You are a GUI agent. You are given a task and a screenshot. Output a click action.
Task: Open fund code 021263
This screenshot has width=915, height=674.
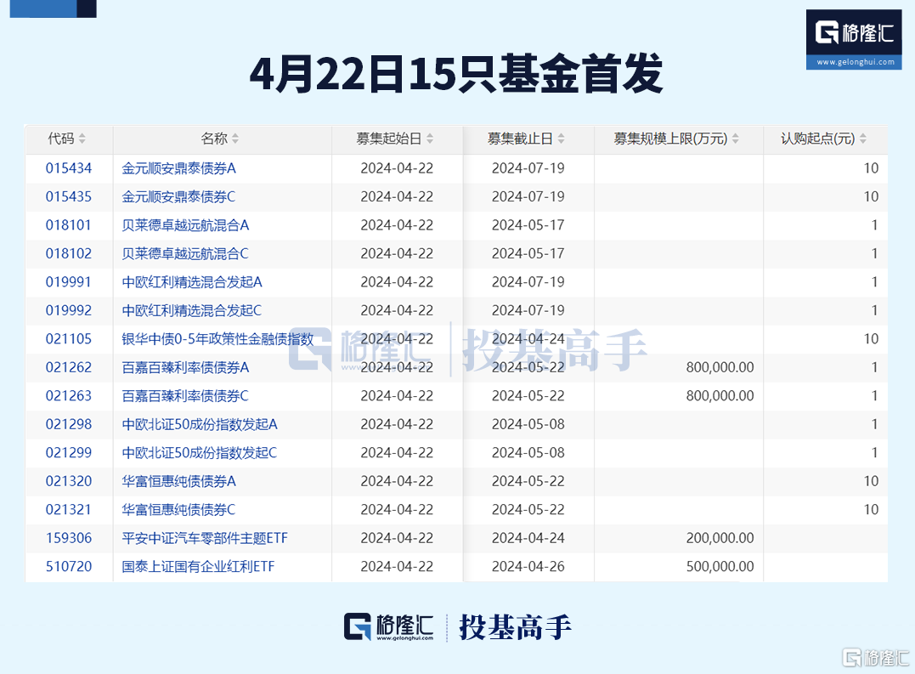coord(69,396)
